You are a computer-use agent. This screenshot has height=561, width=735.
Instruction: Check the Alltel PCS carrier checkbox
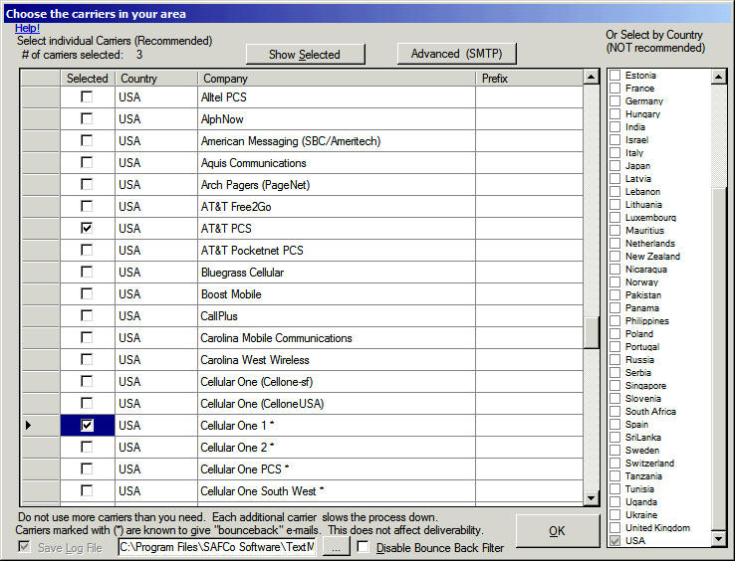[87, 96]
